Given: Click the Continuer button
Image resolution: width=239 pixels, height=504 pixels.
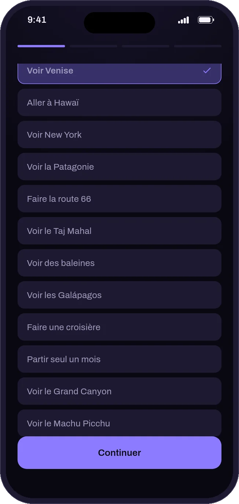Looking at the screenshot, I should click(119, 453).
